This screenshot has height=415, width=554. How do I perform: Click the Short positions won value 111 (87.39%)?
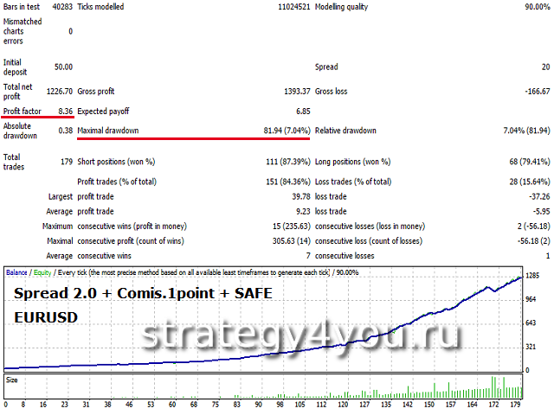coord(281,161)
